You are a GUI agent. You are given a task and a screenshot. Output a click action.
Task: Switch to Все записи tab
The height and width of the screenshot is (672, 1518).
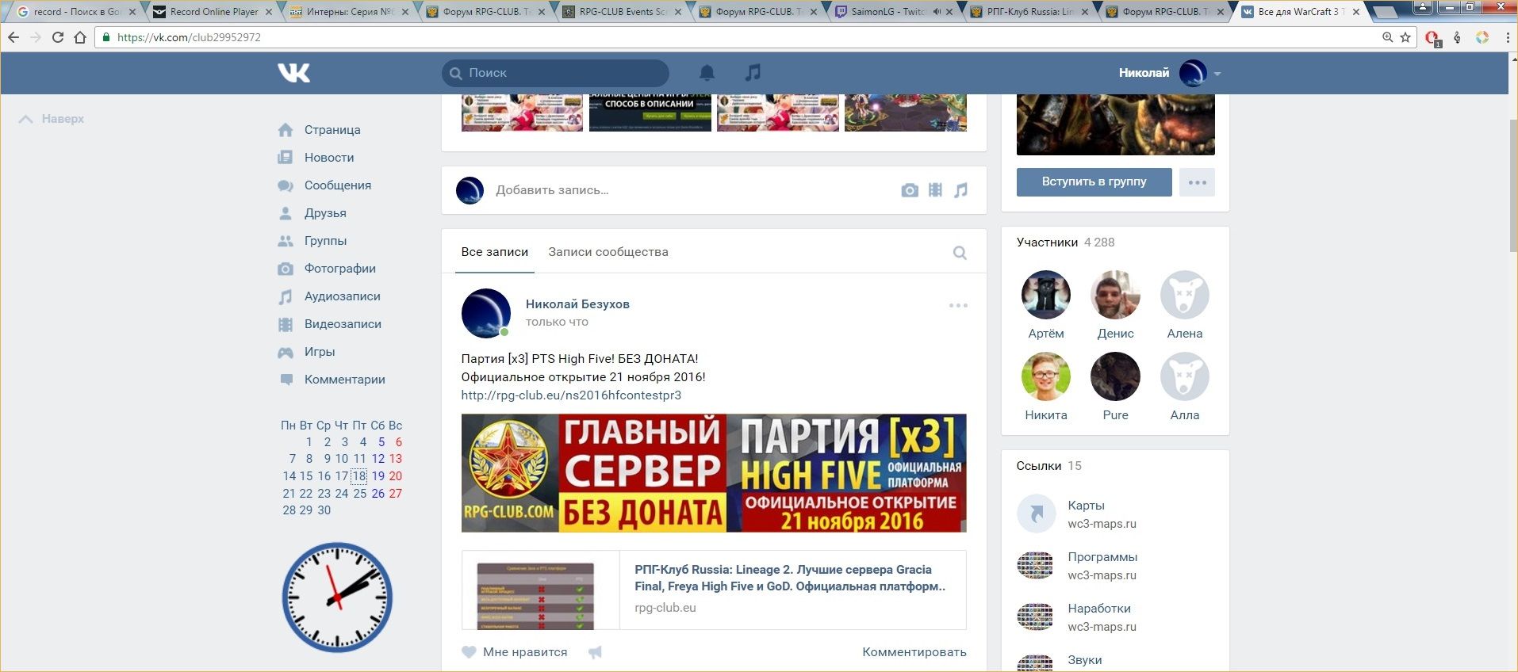pyautogui.click(x=494, y=252)
